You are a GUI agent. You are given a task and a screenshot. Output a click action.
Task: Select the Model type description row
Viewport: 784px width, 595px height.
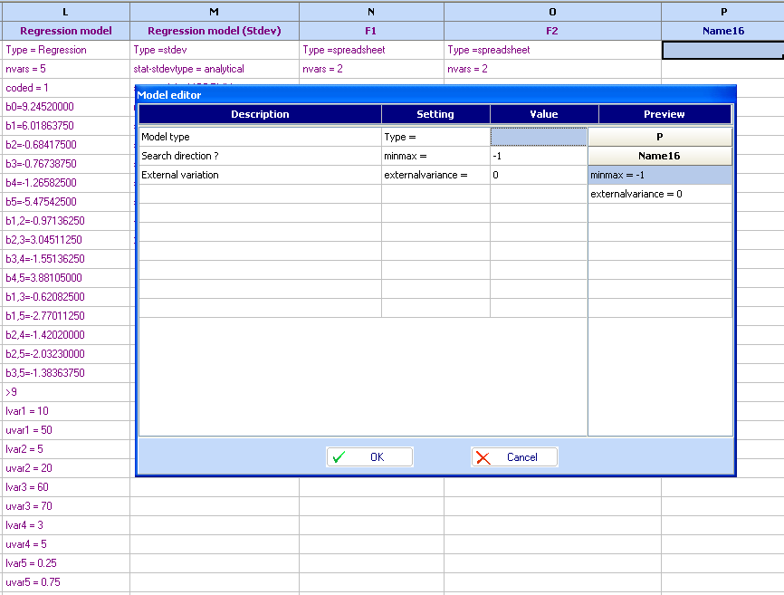pyautogui.click(x=259, y=137)
